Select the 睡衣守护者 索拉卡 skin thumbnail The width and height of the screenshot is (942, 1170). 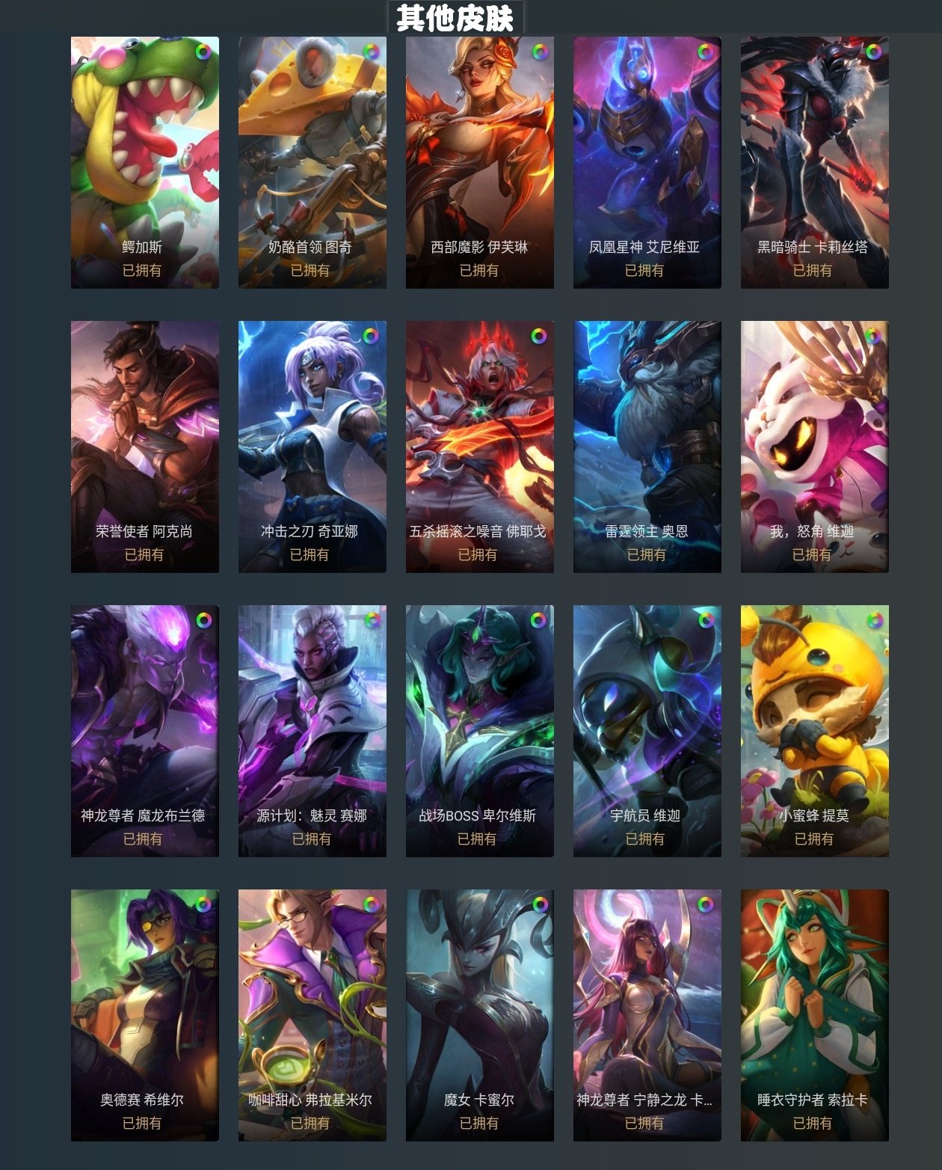pos(815,1015)
